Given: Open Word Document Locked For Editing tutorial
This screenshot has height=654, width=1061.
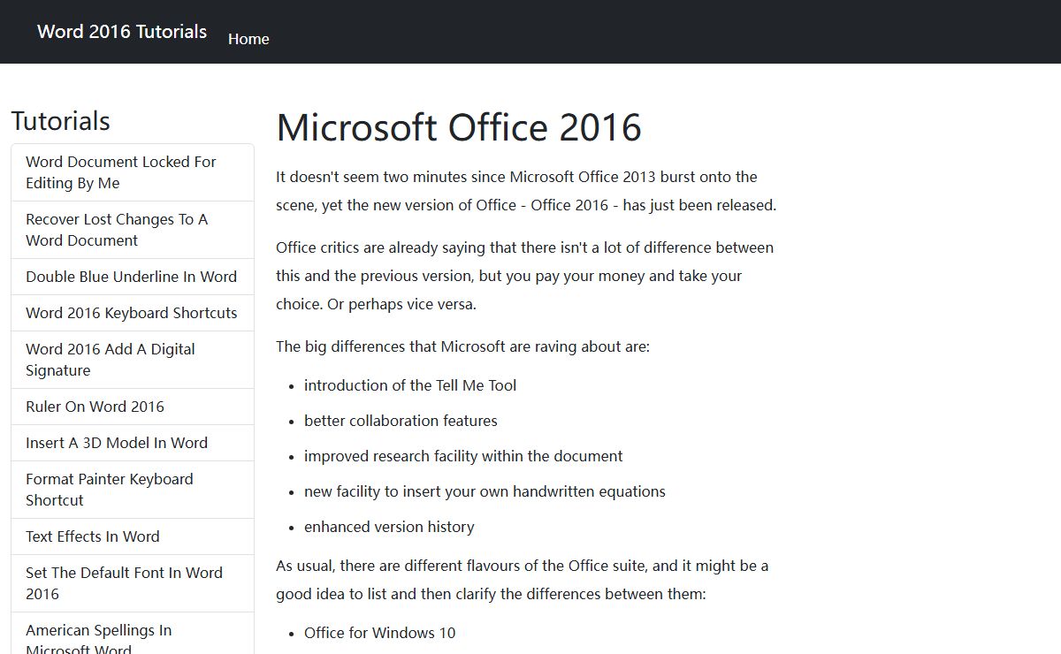Looking at the screenshot, I should 120,172.
